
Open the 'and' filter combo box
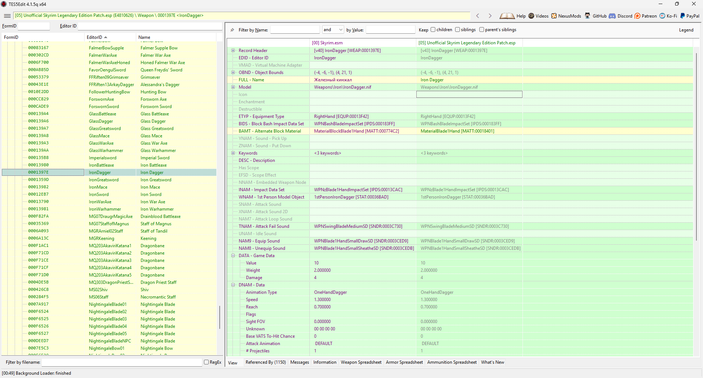tap(333, 30)
